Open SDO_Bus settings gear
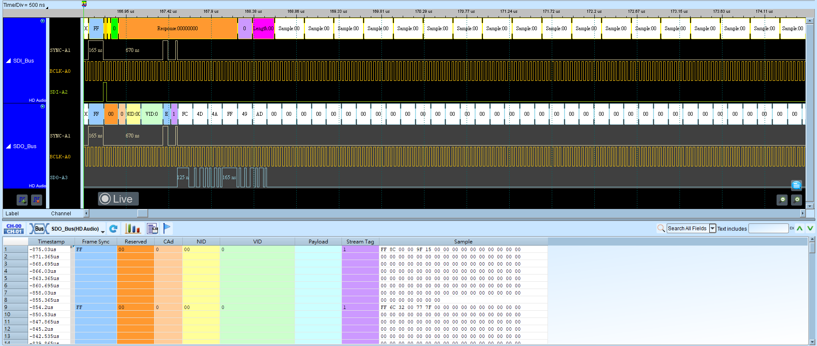This screenshot has height=346, width=817. click(x=43, y=106)
